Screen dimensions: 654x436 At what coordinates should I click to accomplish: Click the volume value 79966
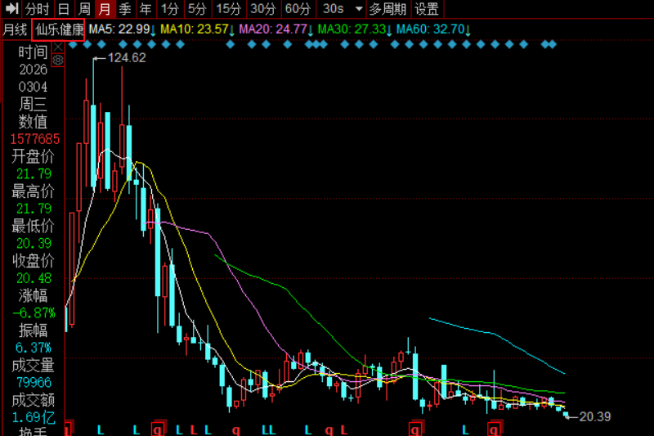[x=34, y=382]
